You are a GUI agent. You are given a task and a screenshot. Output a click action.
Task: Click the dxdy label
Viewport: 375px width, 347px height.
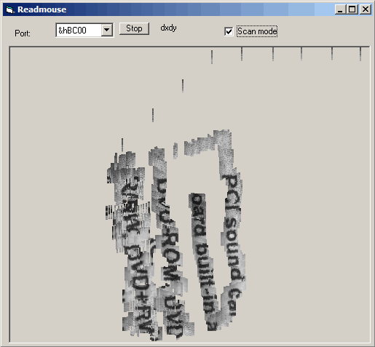[168, 28]
